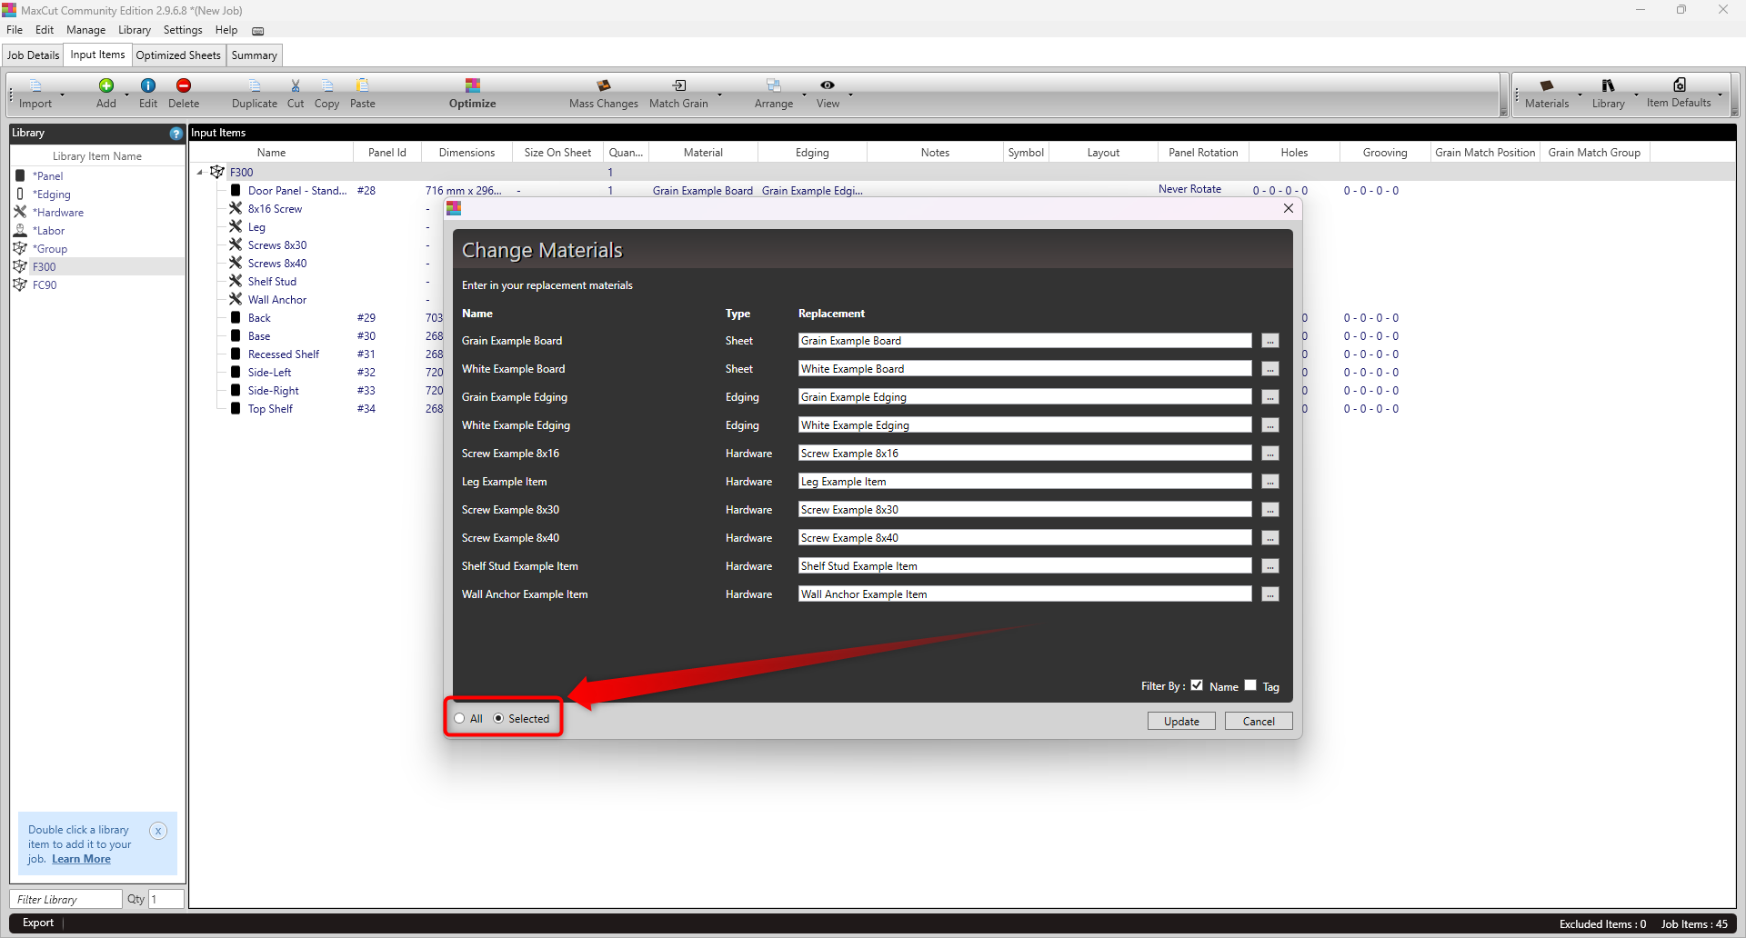Open the Mass Changes tool
The width and height of the screenshot is (1746, 938).
pos(604,94)
